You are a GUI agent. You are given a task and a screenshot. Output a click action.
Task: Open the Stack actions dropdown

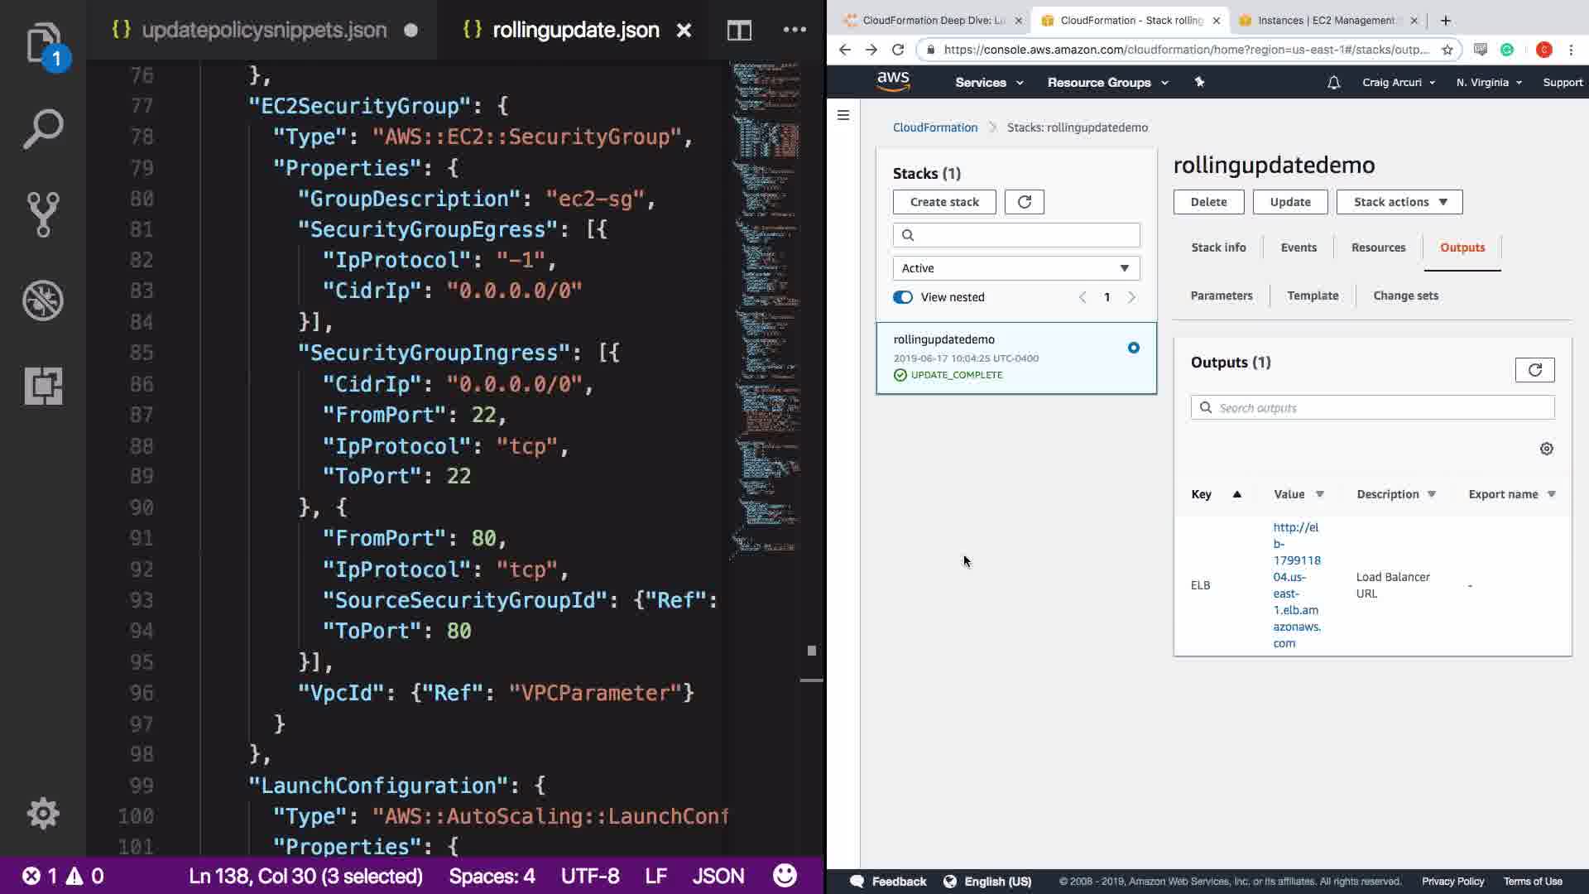point(1399,202)
